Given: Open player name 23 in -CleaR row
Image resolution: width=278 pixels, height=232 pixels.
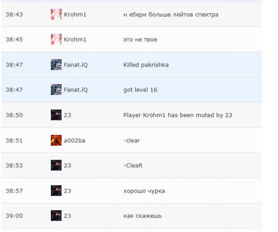Looking at the screenshot, I should point(67,165).
